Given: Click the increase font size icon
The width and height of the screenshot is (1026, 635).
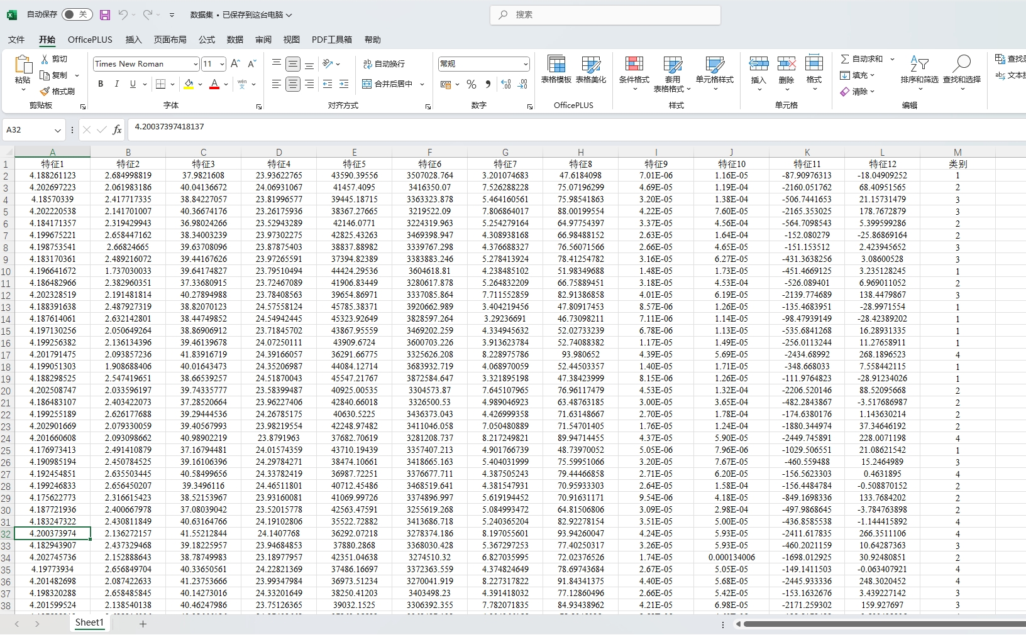Looking at the screenshot, I should (x=235, y=64).
